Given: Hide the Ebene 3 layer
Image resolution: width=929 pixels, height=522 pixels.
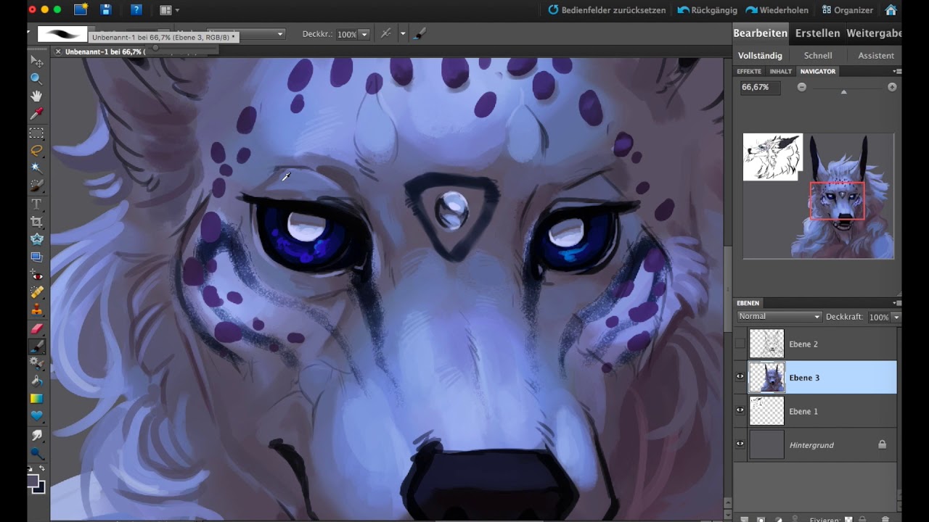Looking at the screenshot, I should click(x=740, y=377).
